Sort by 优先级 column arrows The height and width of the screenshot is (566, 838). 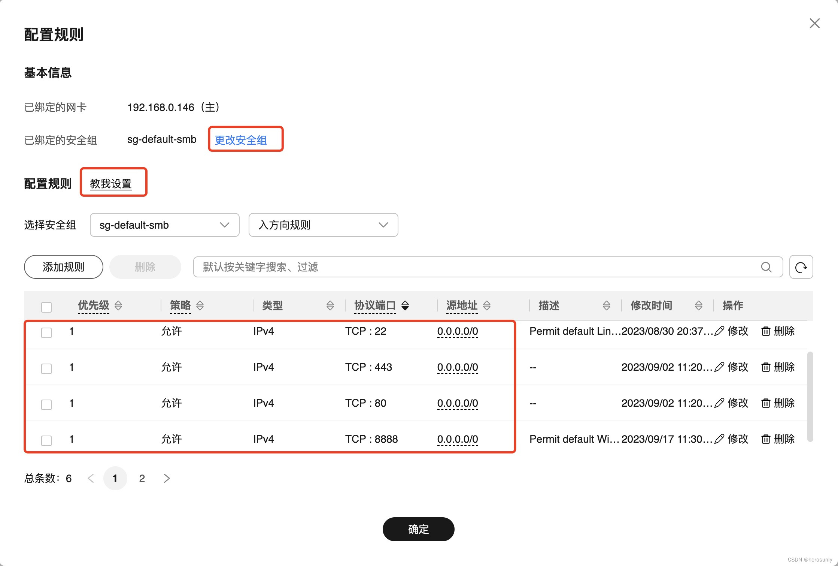coord(118,305)
